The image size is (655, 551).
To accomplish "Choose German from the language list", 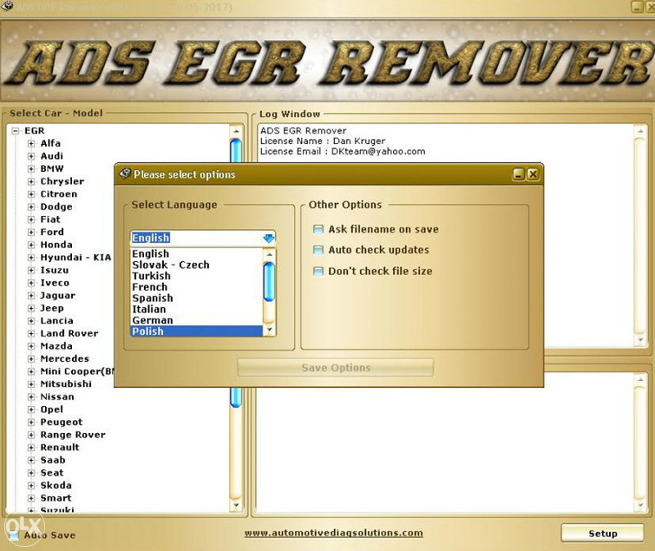I will coord(152,320).
